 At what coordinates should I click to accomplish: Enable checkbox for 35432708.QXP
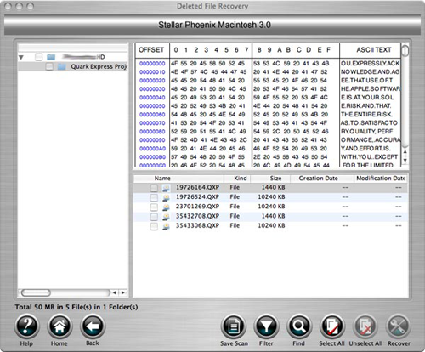click(x=154, y=217)
